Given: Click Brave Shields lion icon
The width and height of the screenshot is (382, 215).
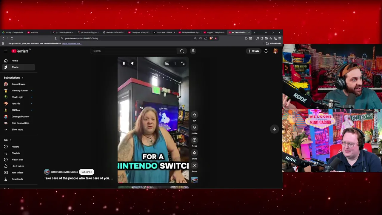Looking at the screenshot, I should [x=211, y=38].
